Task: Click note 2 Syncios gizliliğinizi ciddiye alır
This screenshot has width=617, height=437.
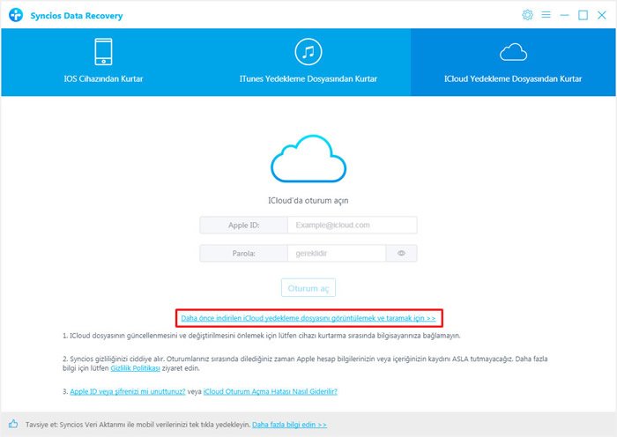Action: [305, 364]
